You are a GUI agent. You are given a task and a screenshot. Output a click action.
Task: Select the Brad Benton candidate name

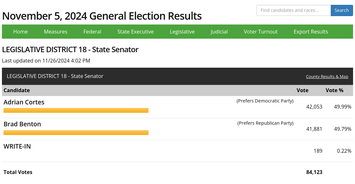[x=22, y=124]
